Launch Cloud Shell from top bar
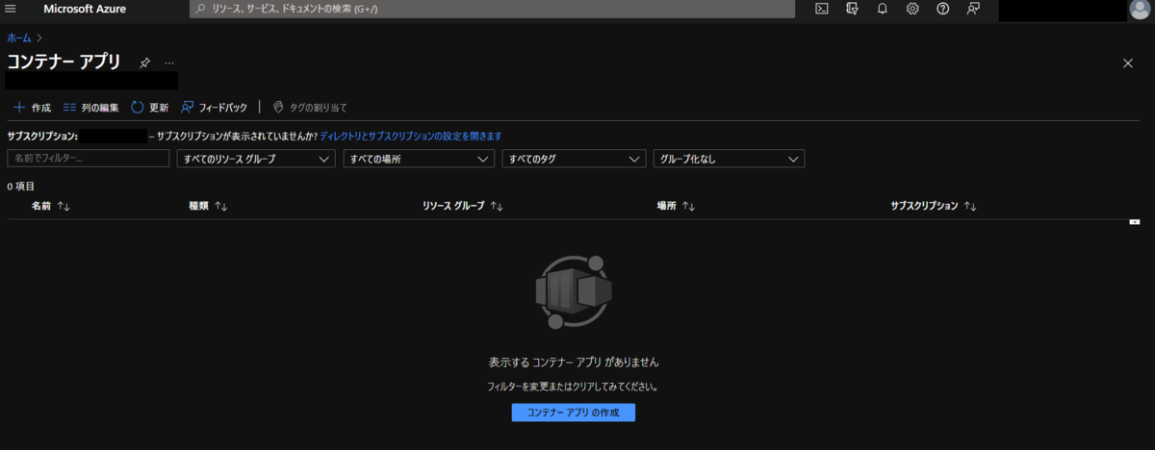This screenshot has height=450, width=1155. coord(822,9)
